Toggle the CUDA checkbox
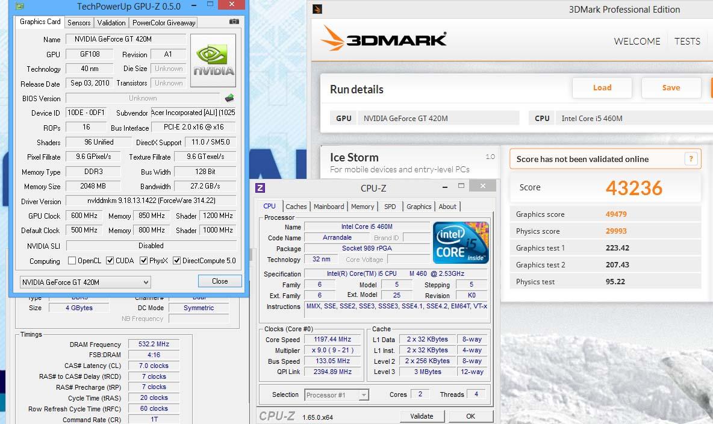 (110, 260)
